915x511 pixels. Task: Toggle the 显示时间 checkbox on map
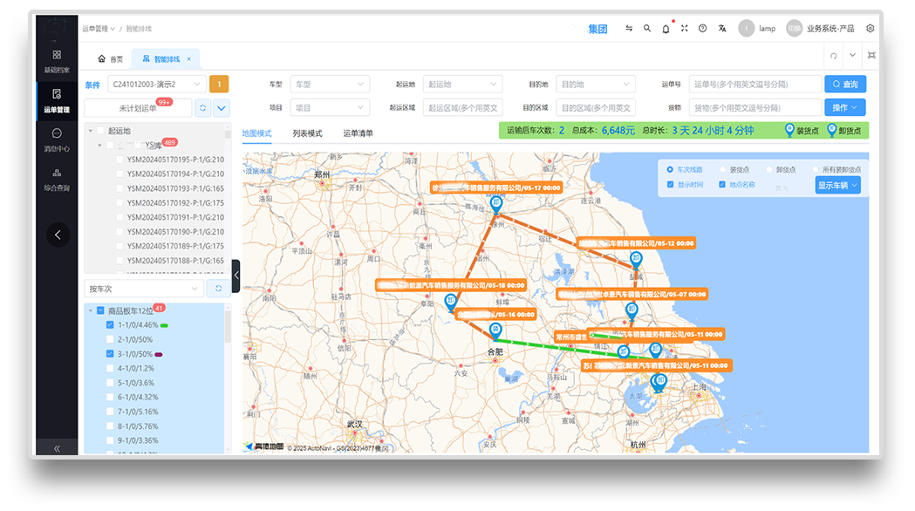pos(670,185)
